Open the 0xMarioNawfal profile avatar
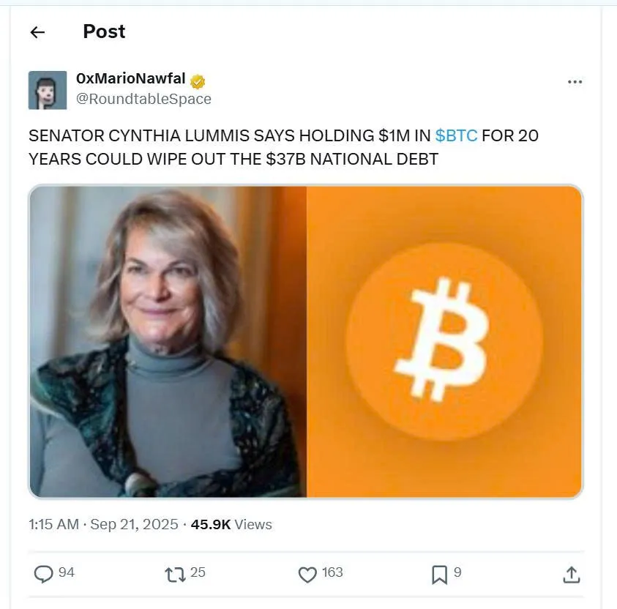This screenshot has width=617, height=609. [x=48, y=90]
